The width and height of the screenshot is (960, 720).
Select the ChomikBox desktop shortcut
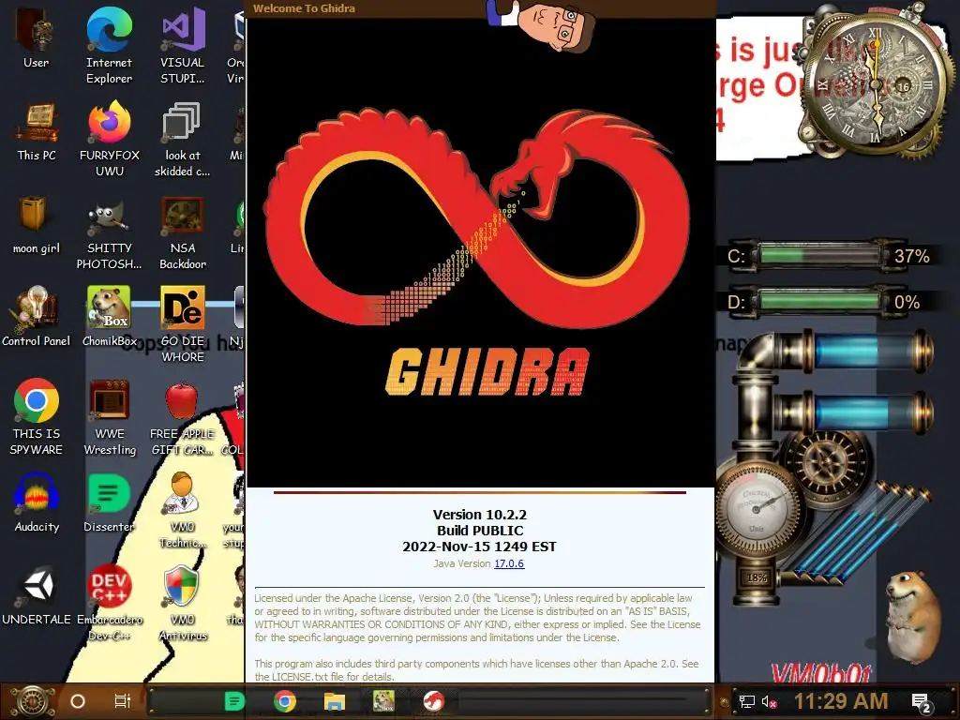tap(109, 317)
